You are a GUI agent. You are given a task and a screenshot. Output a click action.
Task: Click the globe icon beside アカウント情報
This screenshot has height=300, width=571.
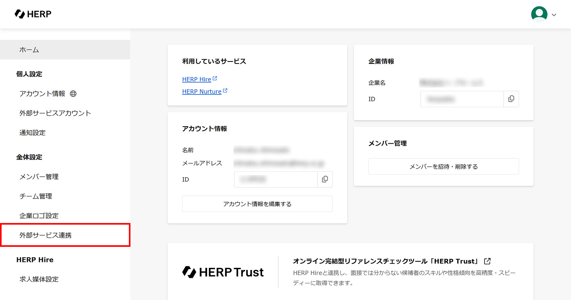click(x=73, y=94)
